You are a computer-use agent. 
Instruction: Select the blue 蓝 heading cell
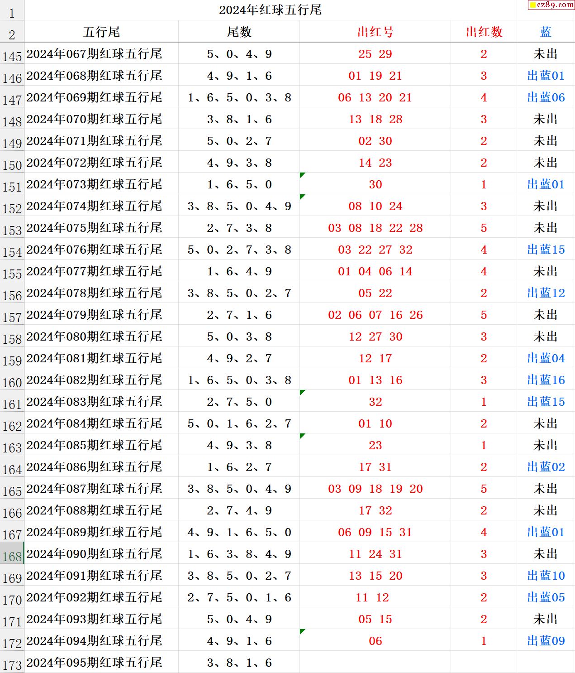(x=546, y=32)
